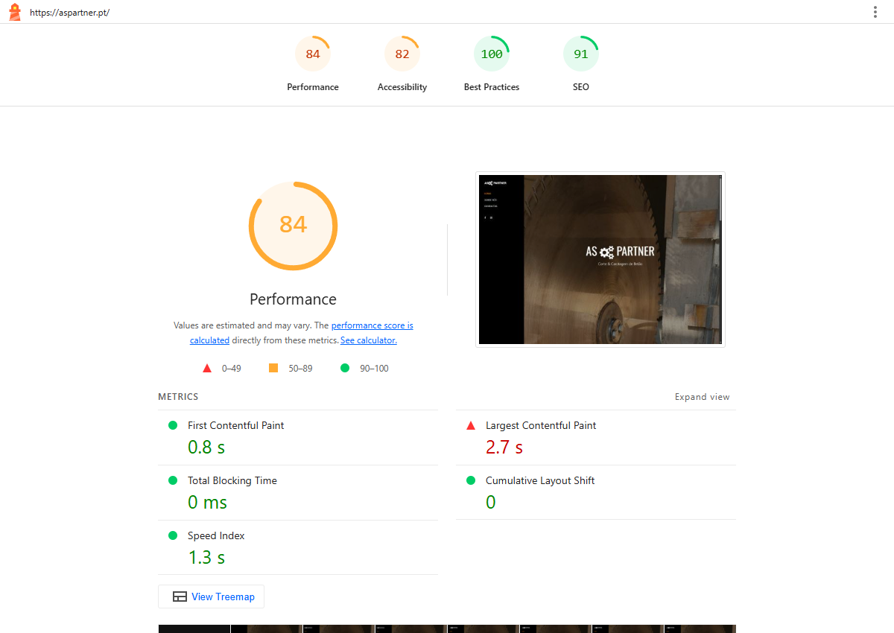Click the '0.8 s' metric value
The width and height of the screenshot is (894, 633).
(206, 447)
